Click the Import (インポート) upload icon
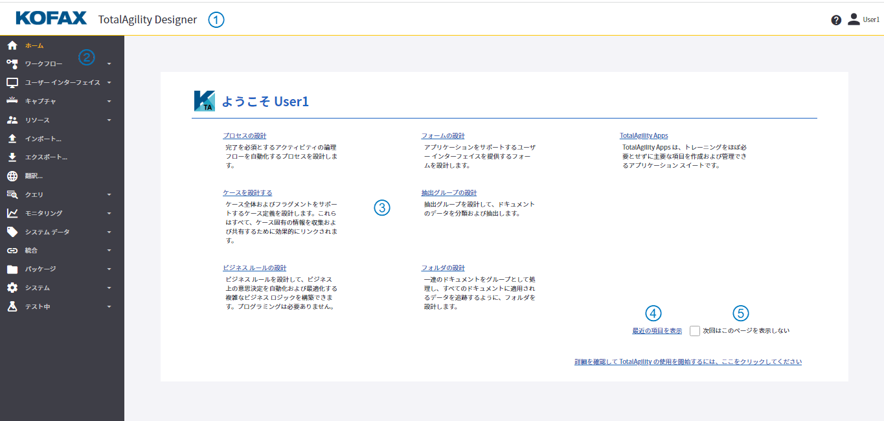The image size is (884, 421). [12, 139]
